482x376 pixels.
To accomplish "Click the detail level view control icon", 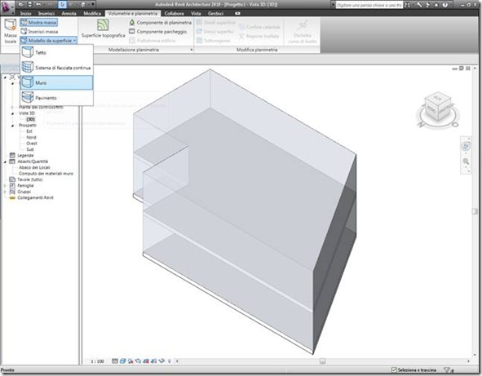I will click(115, 361).
